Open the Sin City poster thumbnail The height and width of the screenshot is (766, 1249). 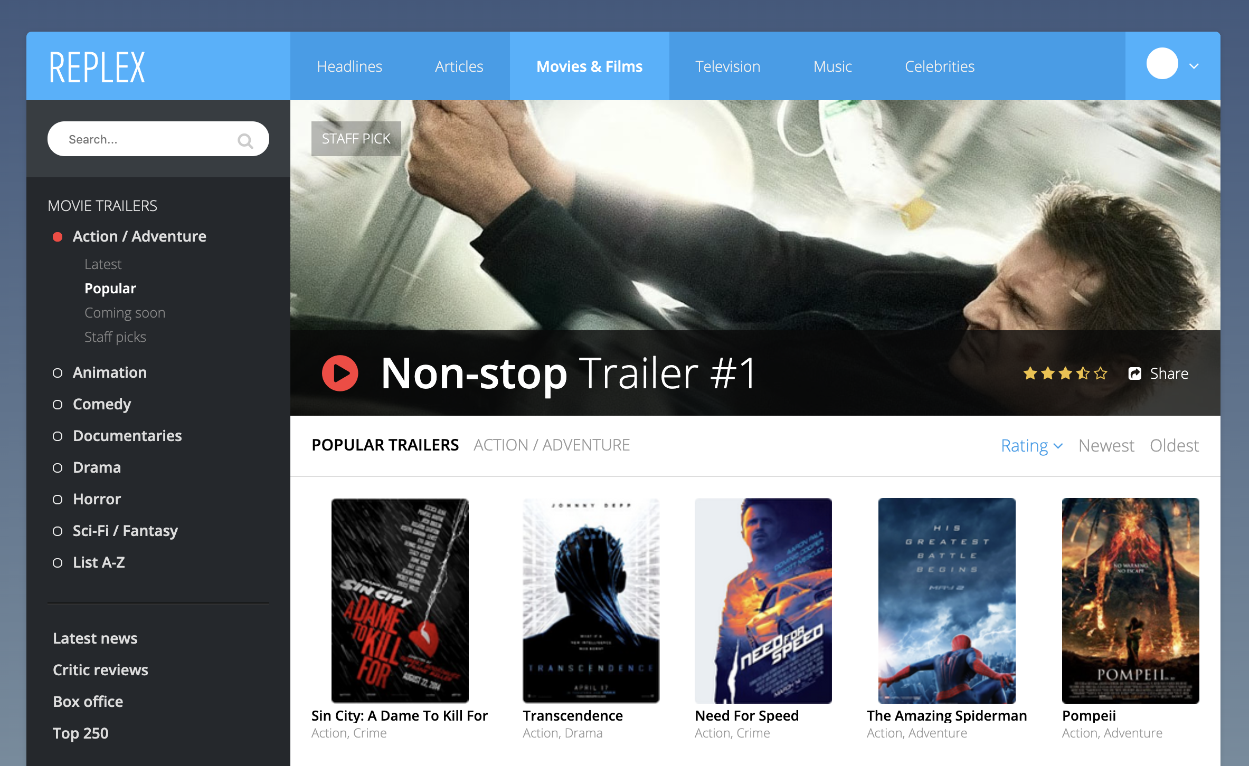click(x=400, y=600)
